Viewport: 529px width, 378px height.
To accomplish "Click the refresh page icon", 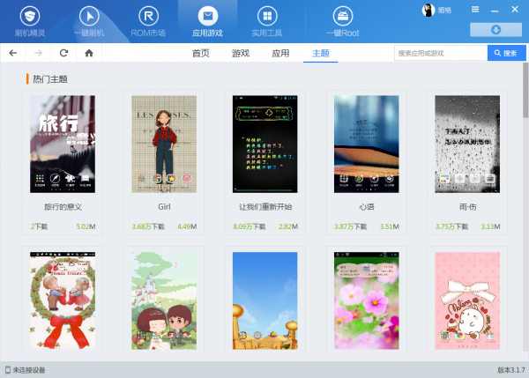I will click(x=63, y=53).
